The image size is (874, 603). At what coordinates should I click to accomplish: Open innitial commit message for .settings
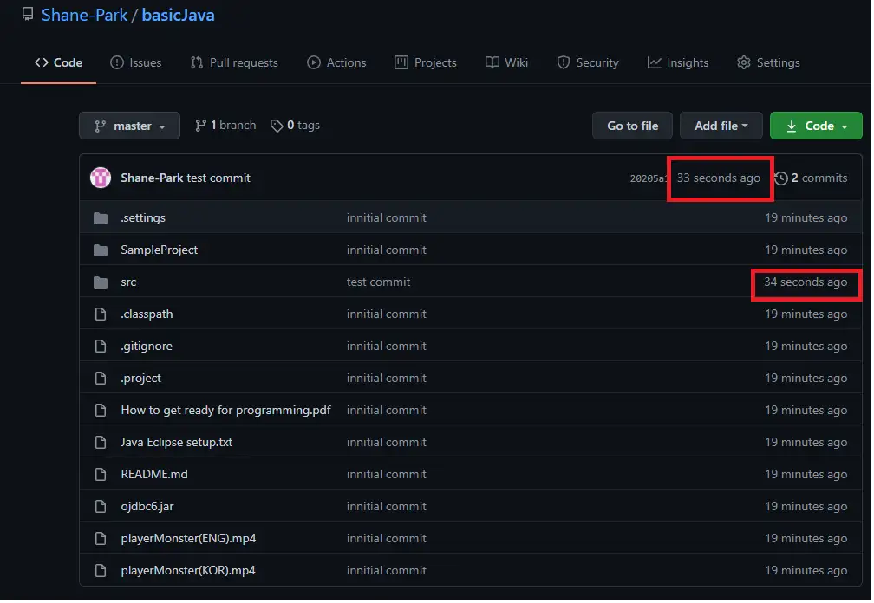pos(387,218)
